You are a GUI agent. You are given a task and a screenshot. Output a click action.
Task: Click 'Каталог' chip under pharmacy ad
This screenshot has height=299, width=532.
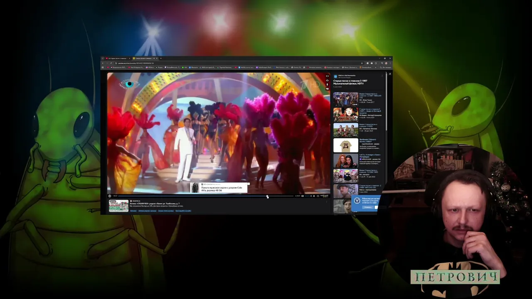coord(133,211)
